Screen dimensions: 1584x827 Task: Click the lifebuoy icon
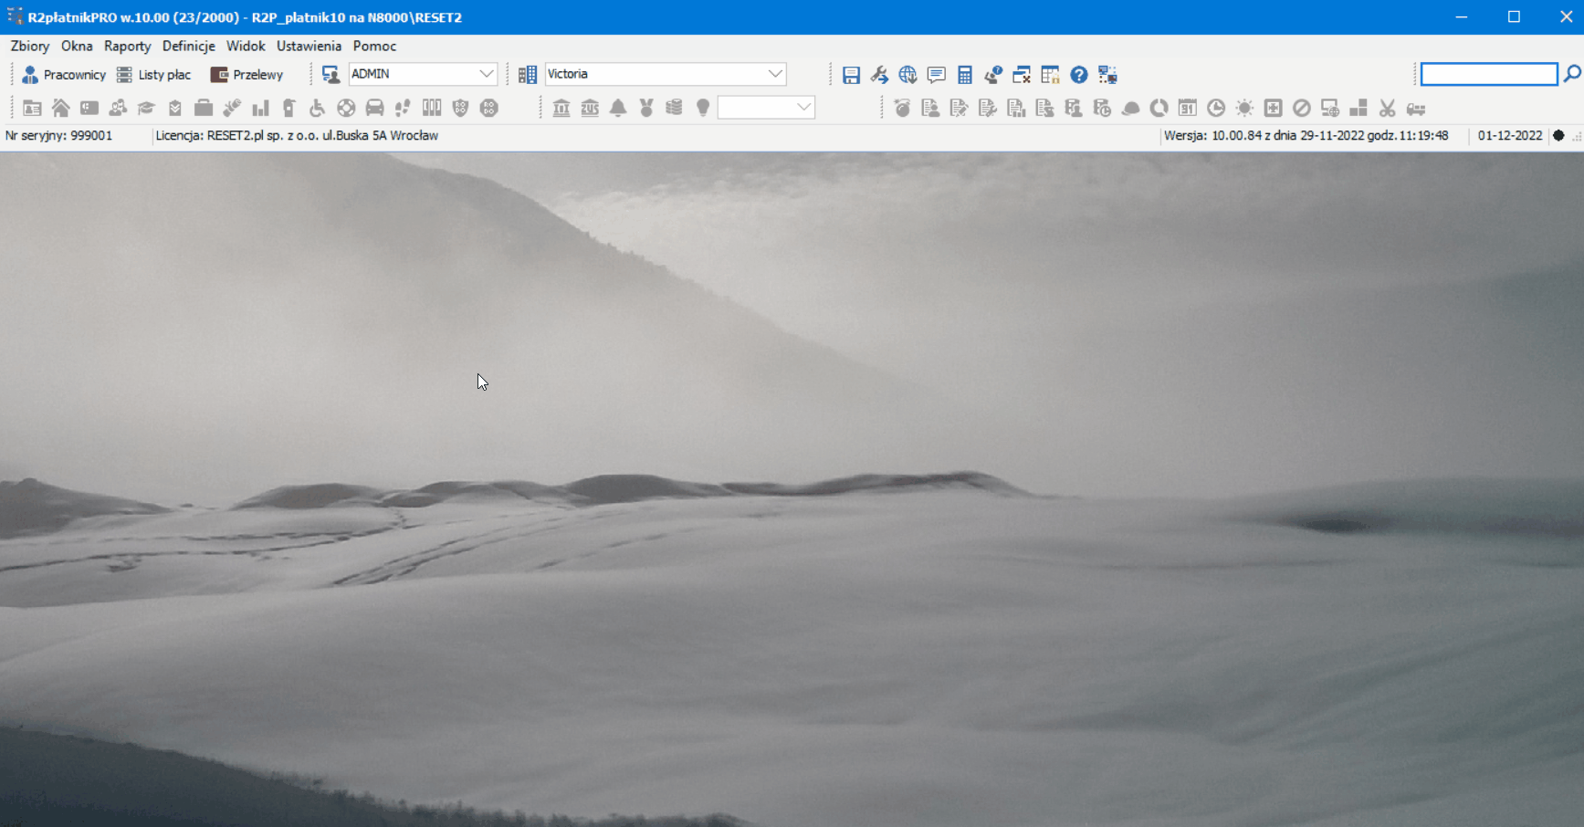pyautogui.click(x=346, y=109)
